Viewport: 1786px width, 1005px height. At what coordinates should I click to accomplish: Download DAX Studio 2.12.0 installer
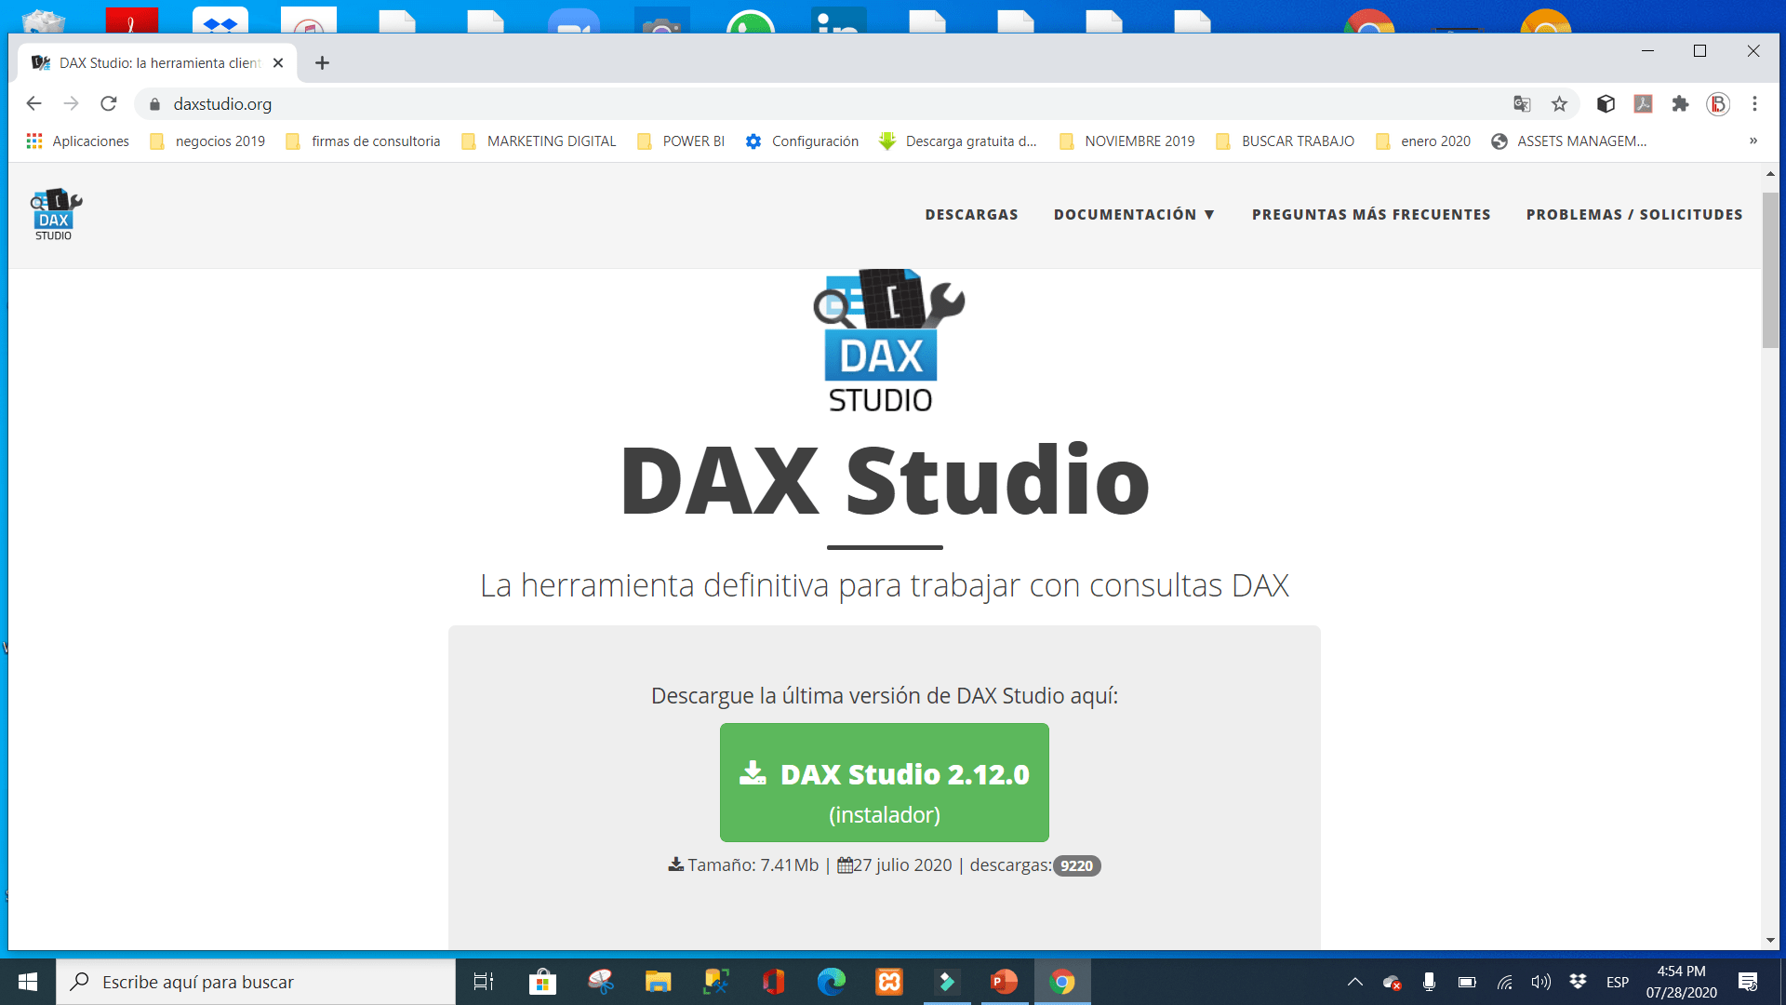tap(884, 782)
